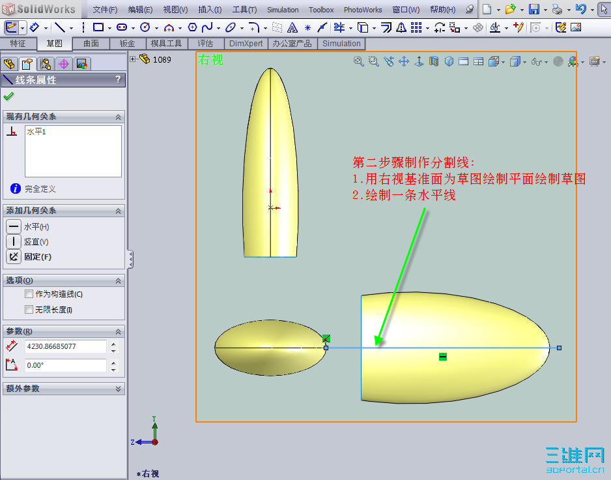Click the Sketch Picture icon

click(576, 27)
